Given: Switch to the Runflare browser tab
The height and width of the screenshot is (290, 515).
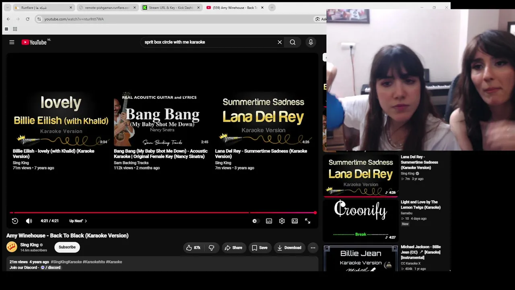Looking at the screenshot, I should (x=43, y=8).
